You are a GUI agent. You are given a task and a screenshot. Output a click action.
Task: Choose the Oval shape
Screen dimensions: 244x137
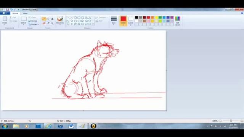75,18
